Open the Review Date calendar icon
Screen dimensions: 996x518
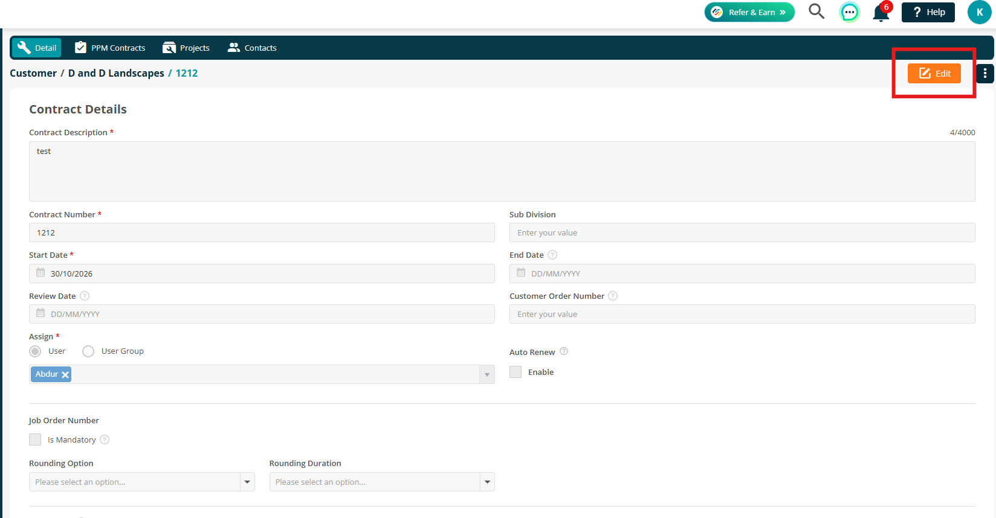[x=40, y=313]
